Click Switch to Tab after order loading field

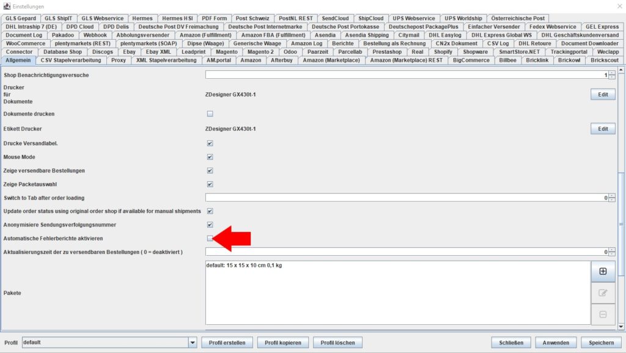[x=407, y=198]
